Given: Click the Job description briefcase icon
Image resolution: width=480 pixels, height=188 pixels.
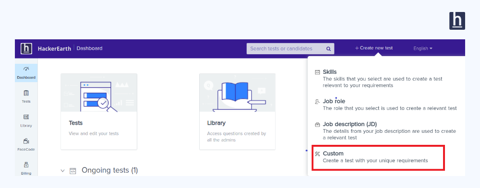Looking at the screenshot, I should tap(317, 124).
